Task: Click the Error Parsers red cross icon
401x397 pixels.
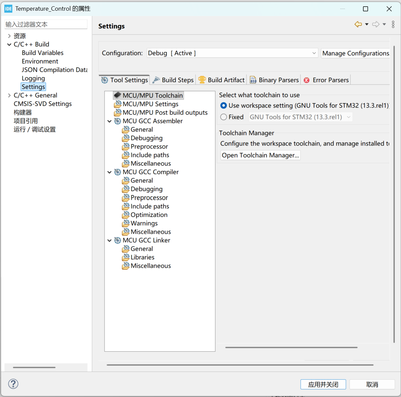Action: coord(306,80)
